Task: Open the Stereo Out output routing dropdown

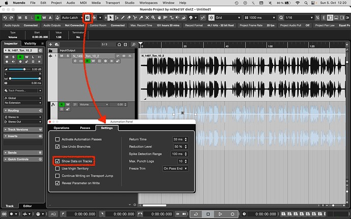Action: [23, 121]
